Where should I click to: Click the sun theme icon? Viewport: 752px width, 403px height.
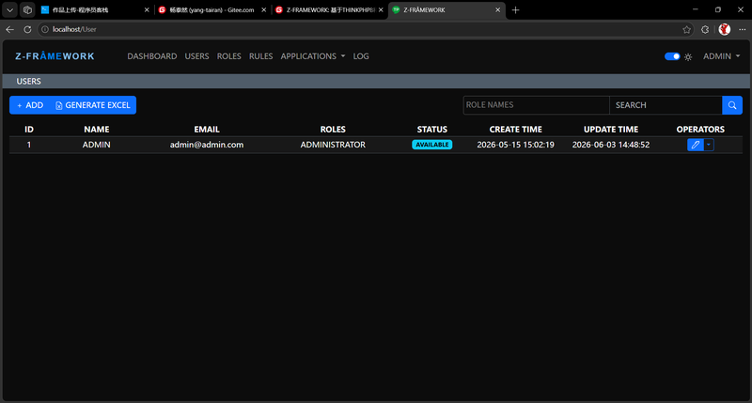coord(688,57)
